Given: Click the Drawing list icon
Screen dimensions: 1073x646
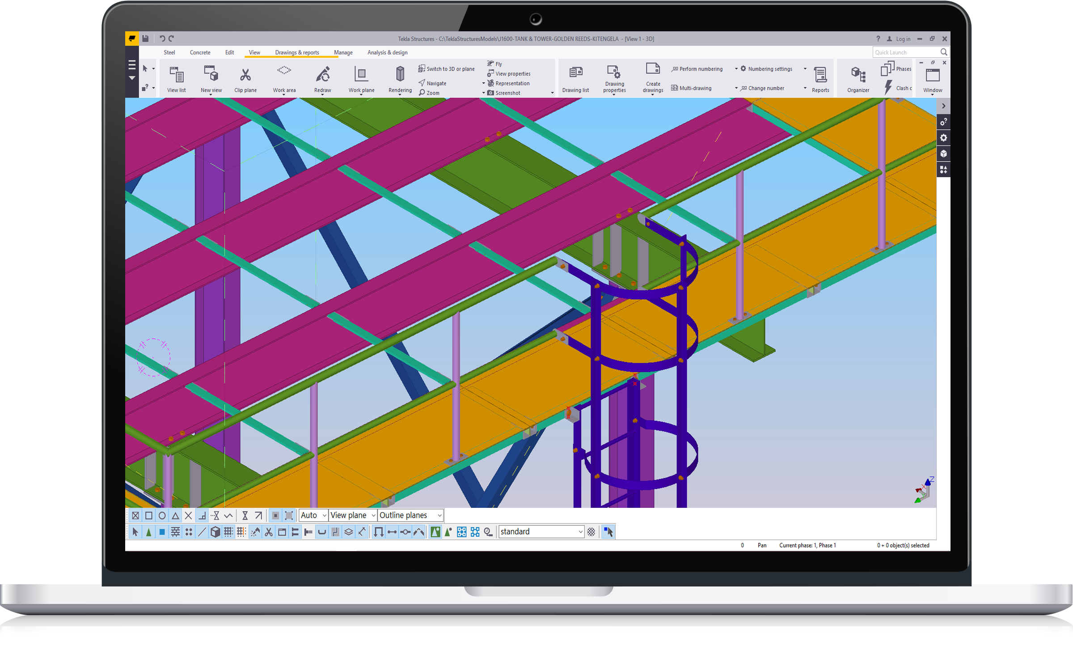Looking at the screenshot, I should [x=575, y=73].
